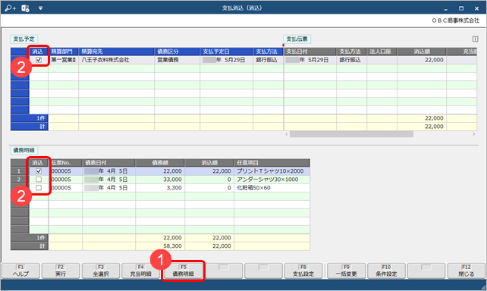
Task: Open F10 条件設定 button
Action: pos(386,271)
